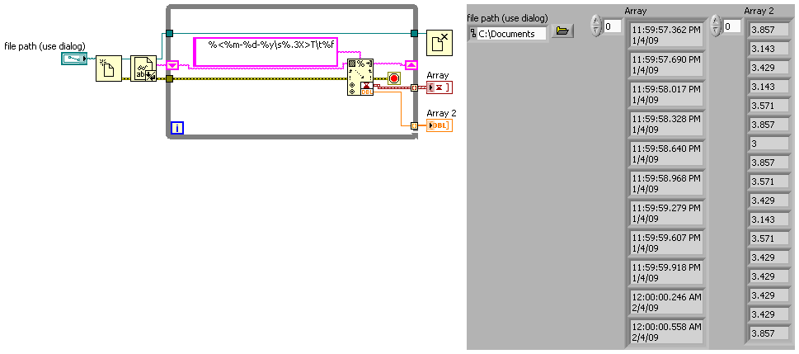Click the Array label above timestamp indicator terminal
This screenshot has width=799, height=354.
click(x=437, y=75)
